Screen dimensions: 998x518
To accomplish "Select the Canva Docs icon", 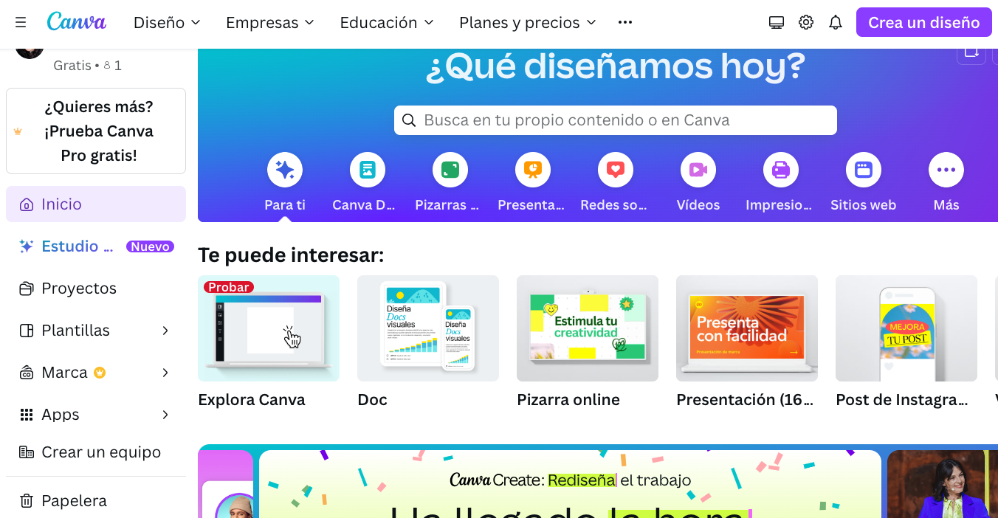I will click(368, 170).
